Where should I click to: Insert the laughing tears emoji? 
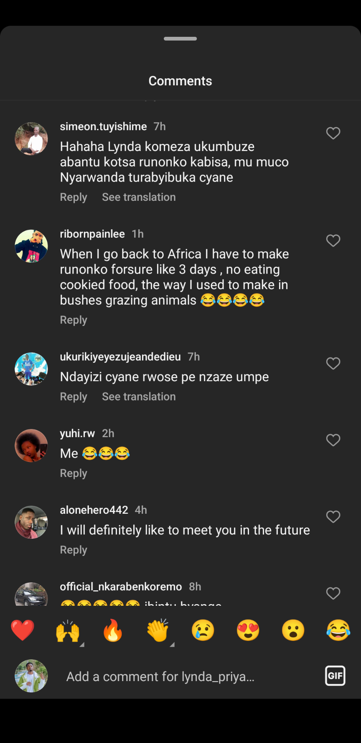(x=338, y=630)
